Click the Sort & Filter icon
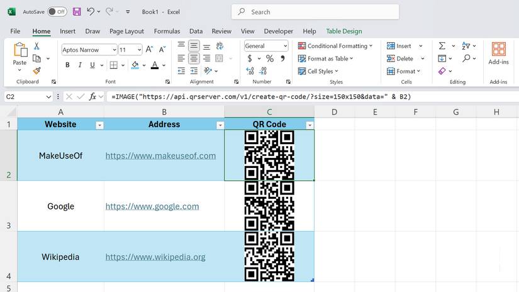 tap(466, 46)
